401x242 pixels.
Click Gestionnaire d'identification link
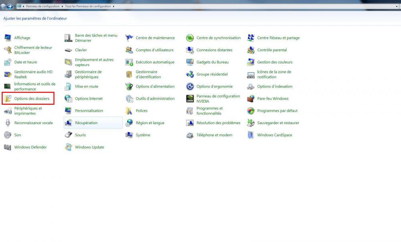(148, 75)
